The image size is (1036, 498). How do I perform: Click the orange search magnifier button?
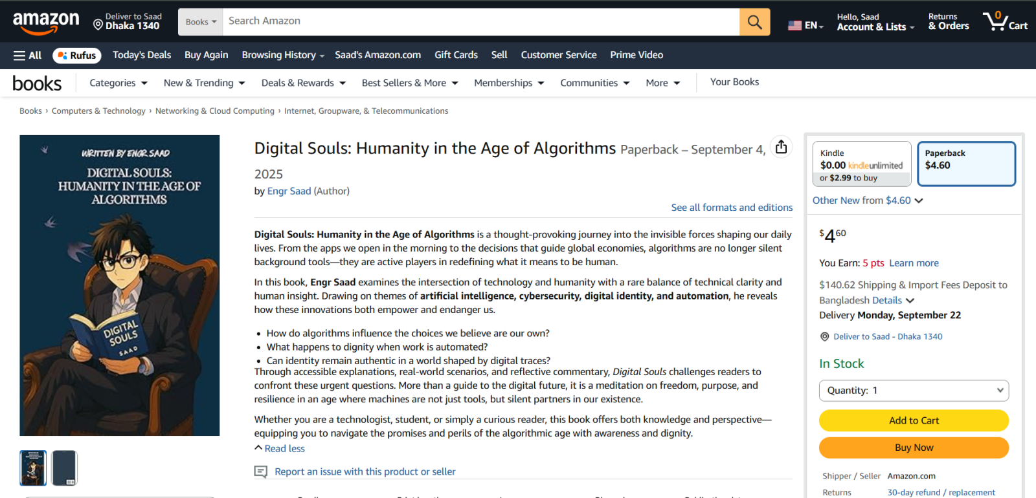pyautogui.click(x=754, y=22)
